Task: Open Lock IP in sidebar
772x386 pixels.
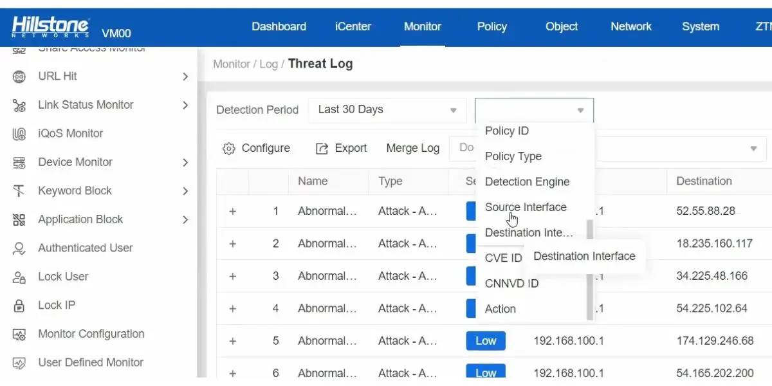Action: [x=57, y=306]
